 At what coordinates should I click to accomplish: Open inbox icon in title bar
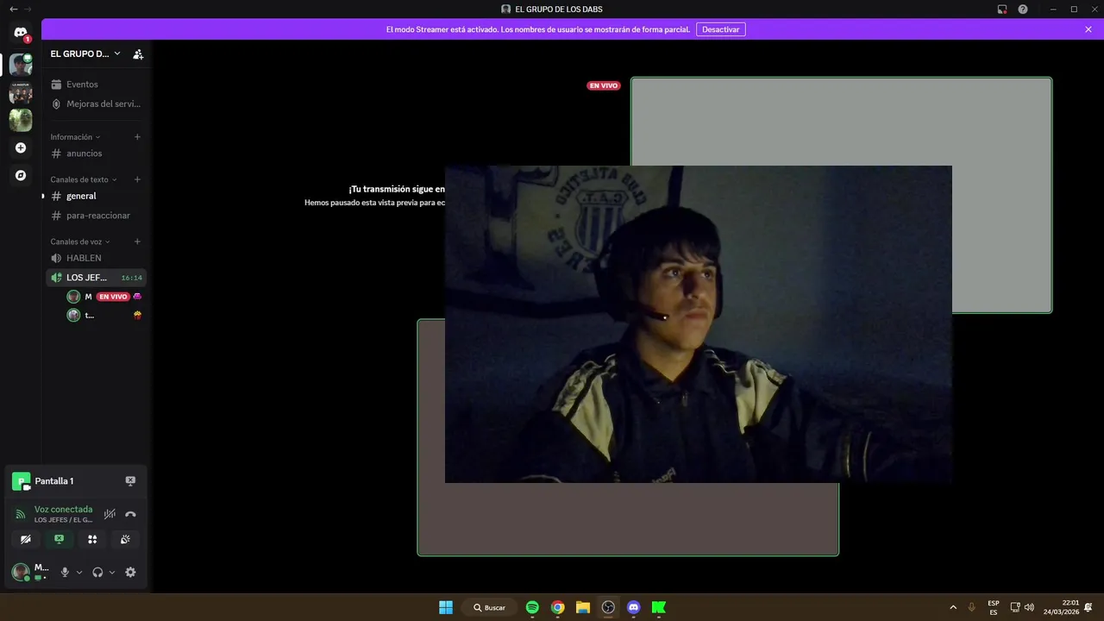(x=1002, y=9)
